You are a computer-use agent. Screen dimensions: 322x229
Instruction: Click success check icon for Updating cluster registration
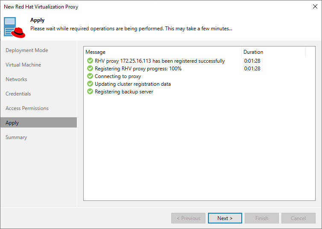(x=90, y=84)
